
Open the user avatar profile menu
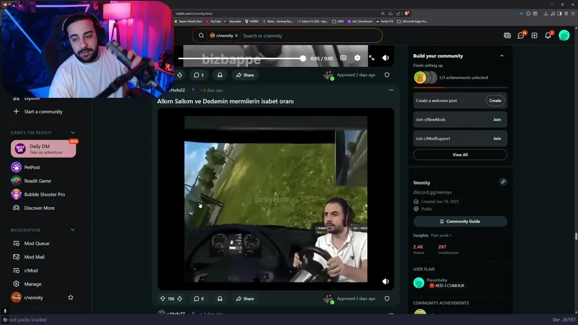564,35
